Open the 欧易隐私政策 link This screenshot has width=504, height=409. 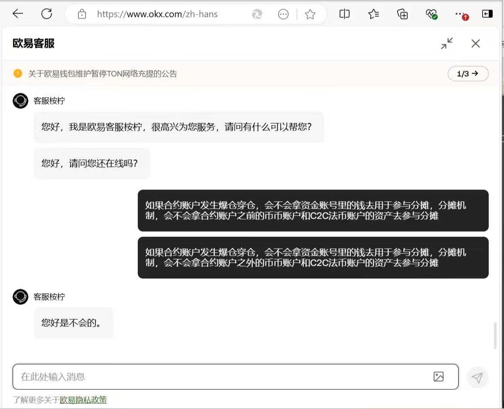(83, 400)
